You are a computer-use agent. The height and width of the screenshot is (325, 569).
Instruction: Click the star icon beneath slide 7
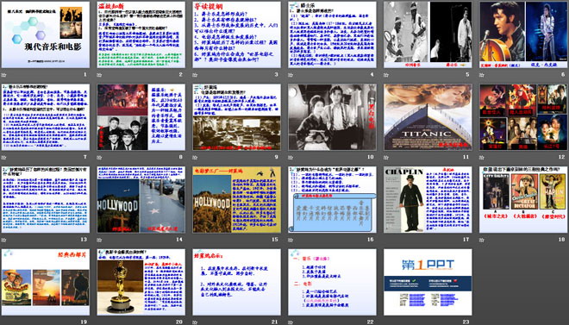pos(3,158)
